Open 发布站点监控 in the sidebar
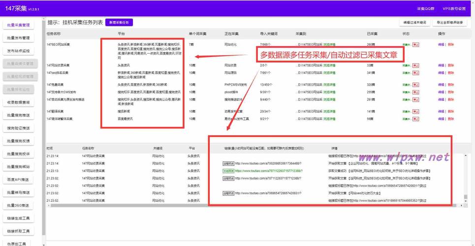This screenshot has width=475, height=246. [x=18, y=51]
